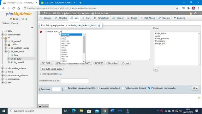This screenshot has width=202, height=114.
Task: Toggle Tampilkan ulang perintah SQL checkbox
Action: tap(66, 88)
